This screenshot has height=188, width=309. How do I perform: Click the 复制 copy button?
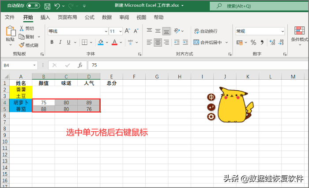tap(26, 37)
